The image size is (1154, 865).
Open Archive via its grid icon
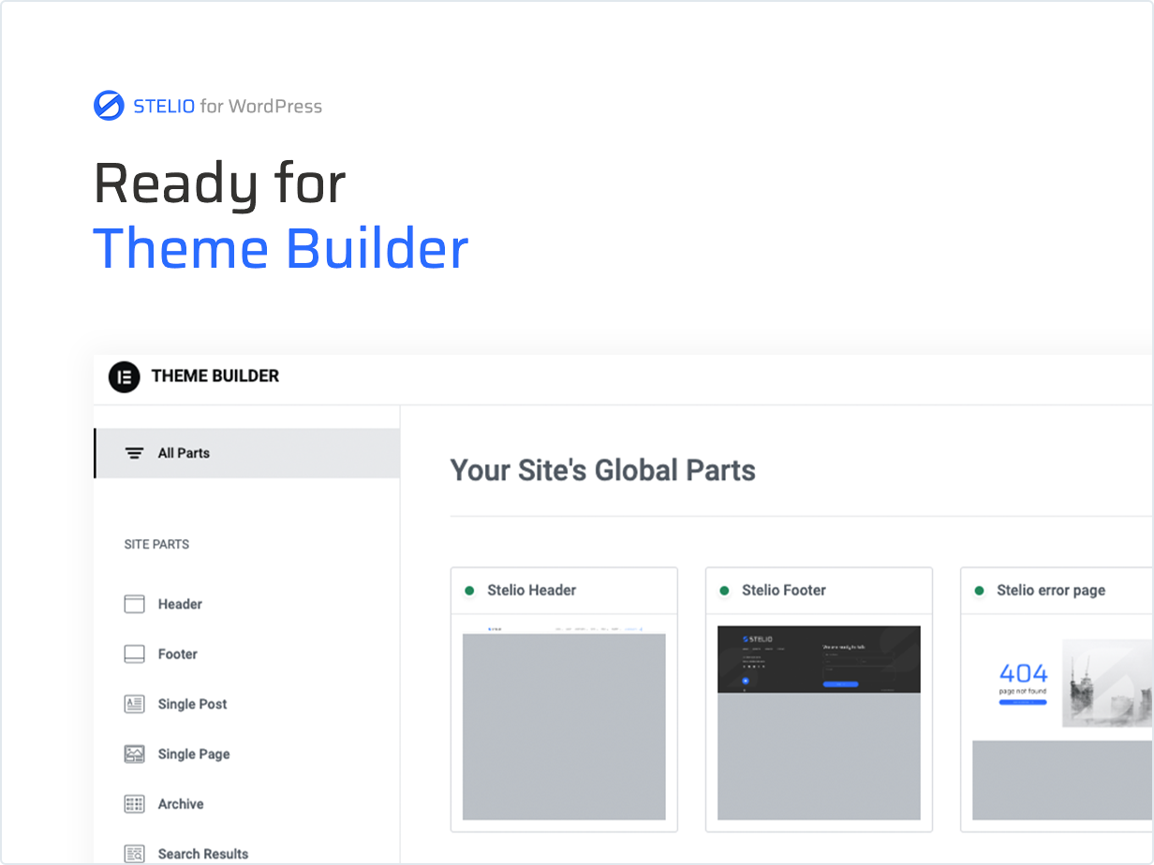(133, 803)
